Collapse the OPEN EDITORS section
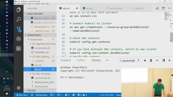 pyautogui.click(x=40, y=14)
